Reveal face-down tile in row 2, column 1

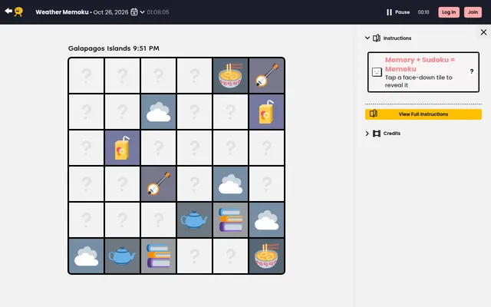point(86,111)
